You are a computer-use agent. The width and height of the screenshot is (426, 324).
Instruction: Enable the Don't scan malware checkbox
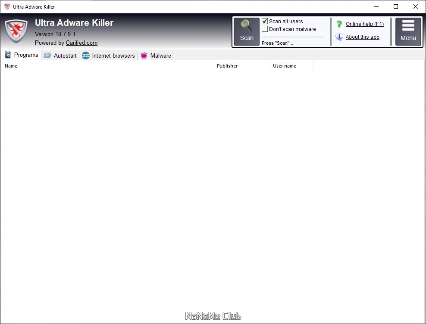coord(265,29)
